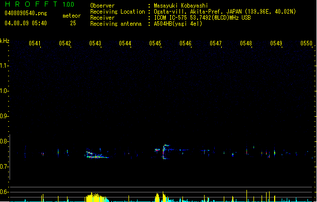Viewport: 317px width, 202px height.
Task: Click the 0550 time marker
Action: click(306, 43)
